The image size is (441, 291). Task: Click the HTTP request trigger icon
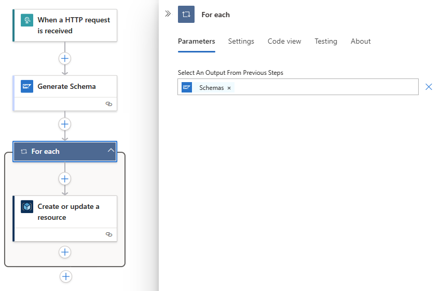click(27, 20)
